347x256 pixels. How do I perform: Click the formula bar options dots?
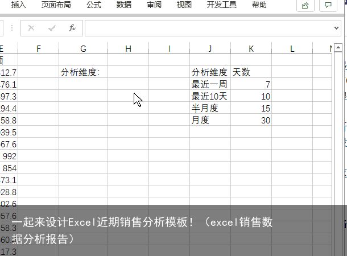click(x=12, y=28)
